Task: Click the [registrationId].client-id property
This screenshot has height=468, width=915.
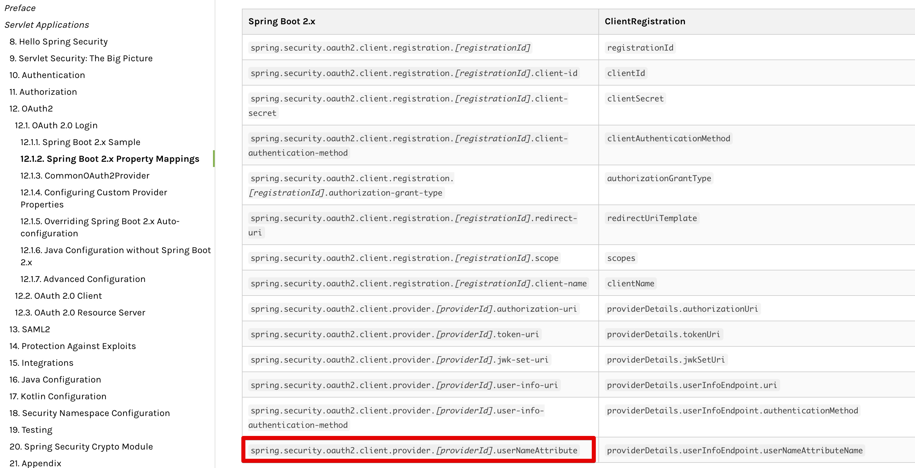Action: [414, 73]
